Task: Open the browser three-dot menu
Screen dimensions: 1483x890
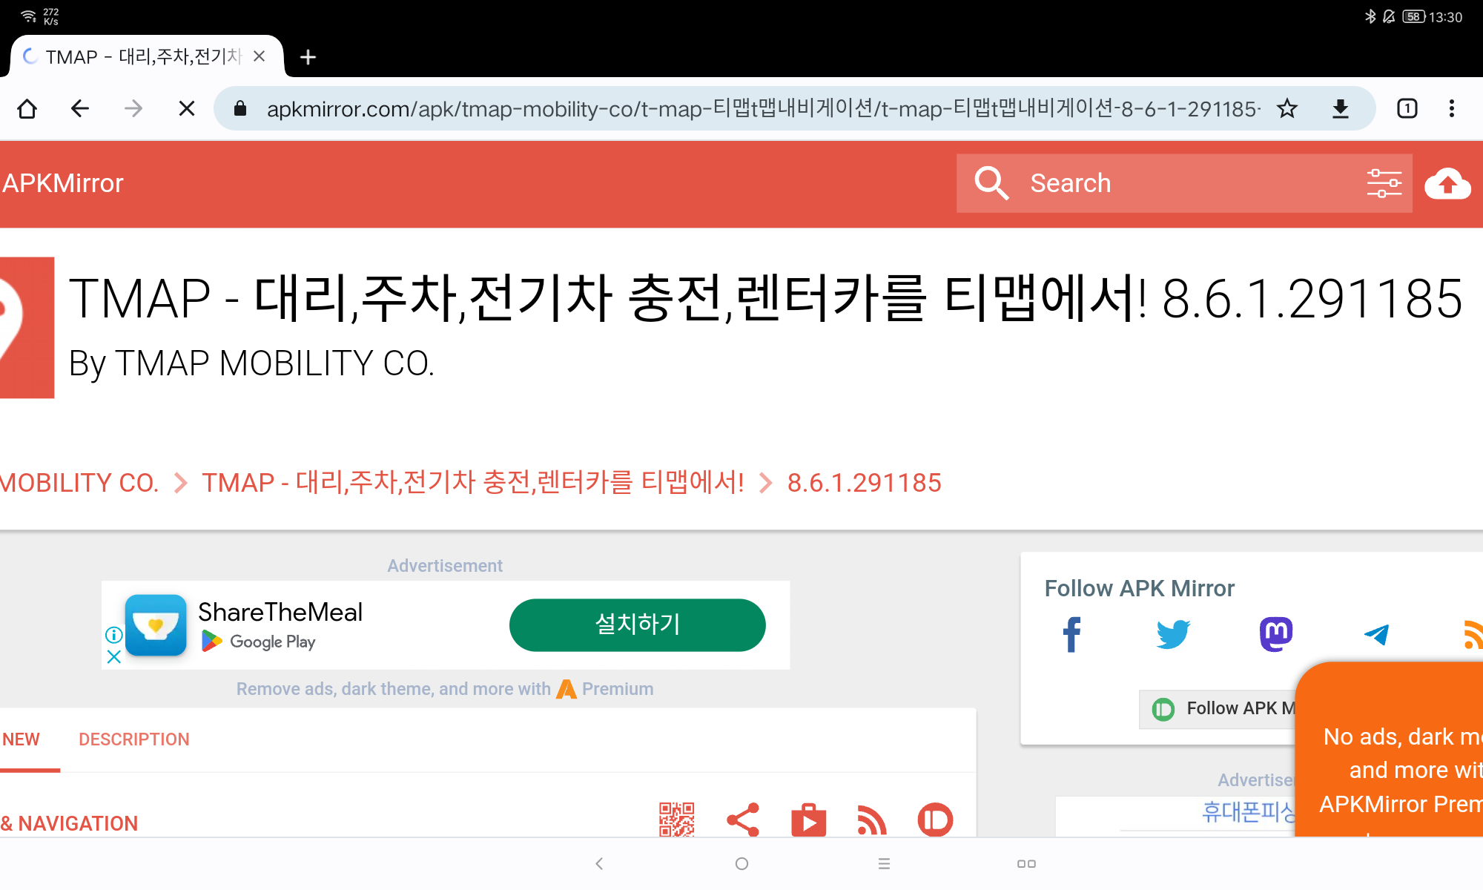Action: click(x=1452, y=109)
